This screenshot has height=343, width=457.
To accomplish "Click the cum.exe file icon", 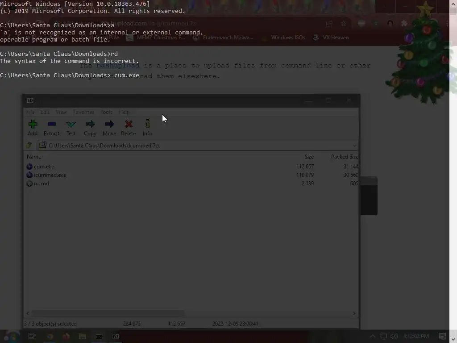I will tap(29, 167).
